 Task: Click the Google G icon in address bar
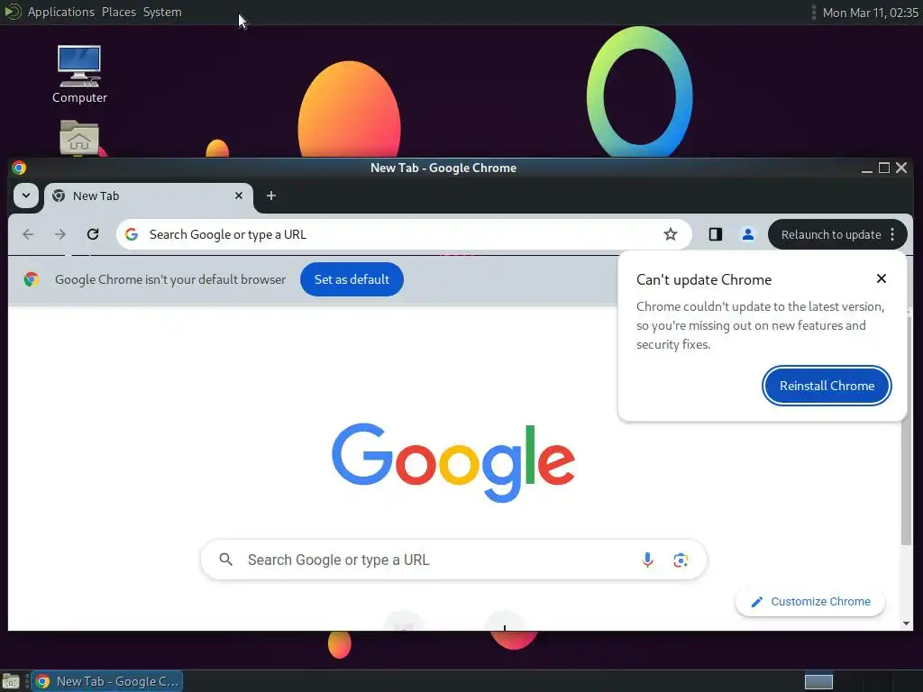(x=132, y=234)
